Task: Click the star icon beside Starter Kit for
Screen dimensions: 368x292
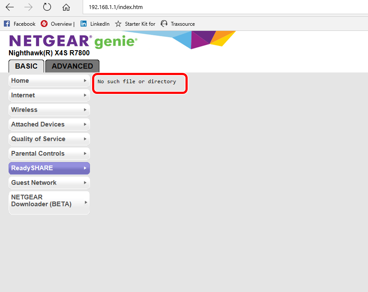Action: [118, 24]
